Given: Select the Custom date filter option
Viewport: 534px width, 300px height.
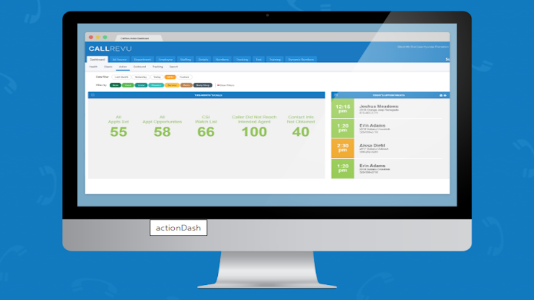Looking at the screenshot, I should (184, 78).
